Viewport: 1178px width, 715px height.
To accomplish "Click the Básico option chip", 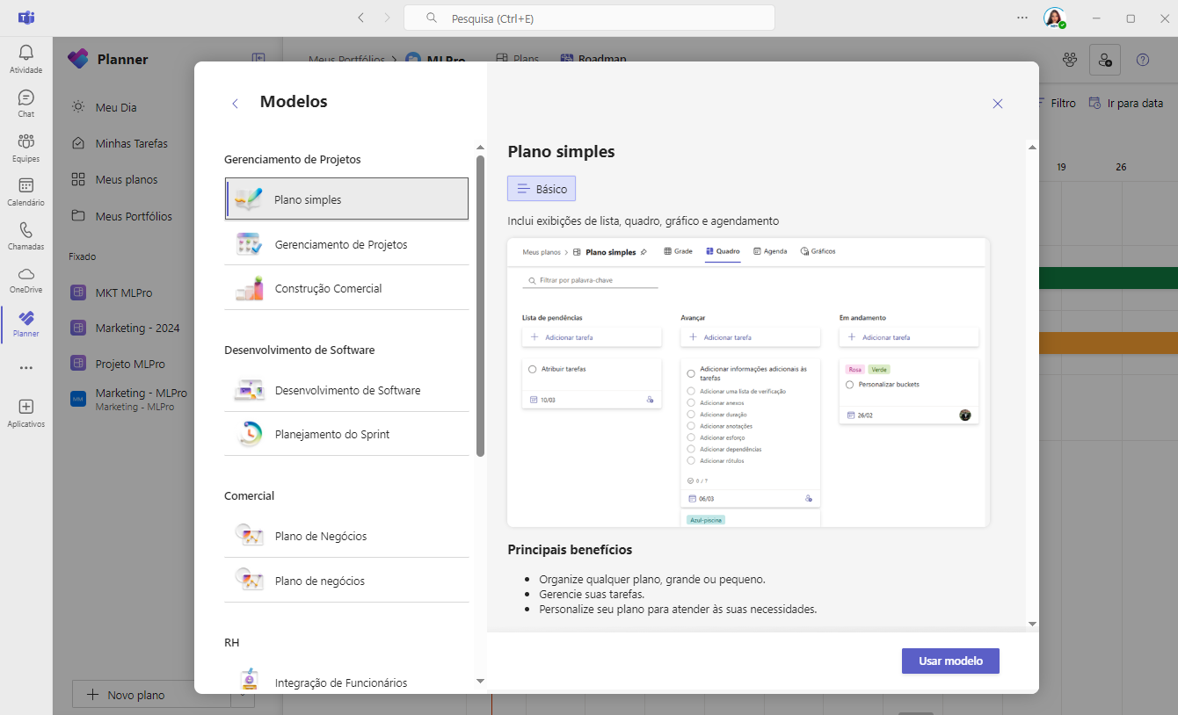I will click(x=542, y=189).
